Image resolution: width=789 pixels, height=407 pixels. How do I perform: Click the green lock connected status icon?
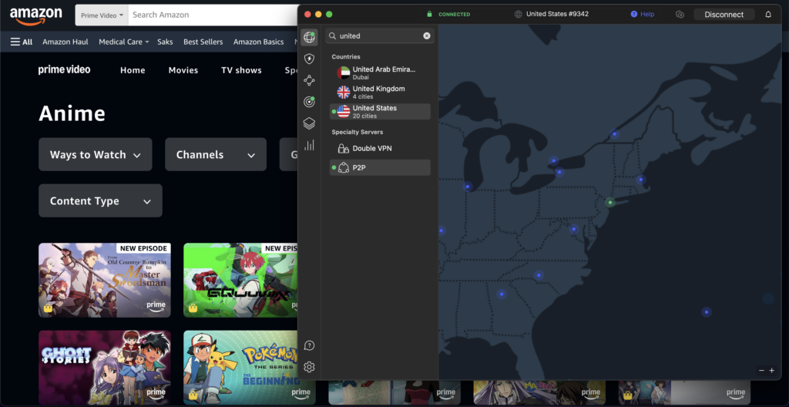point(429,14)
